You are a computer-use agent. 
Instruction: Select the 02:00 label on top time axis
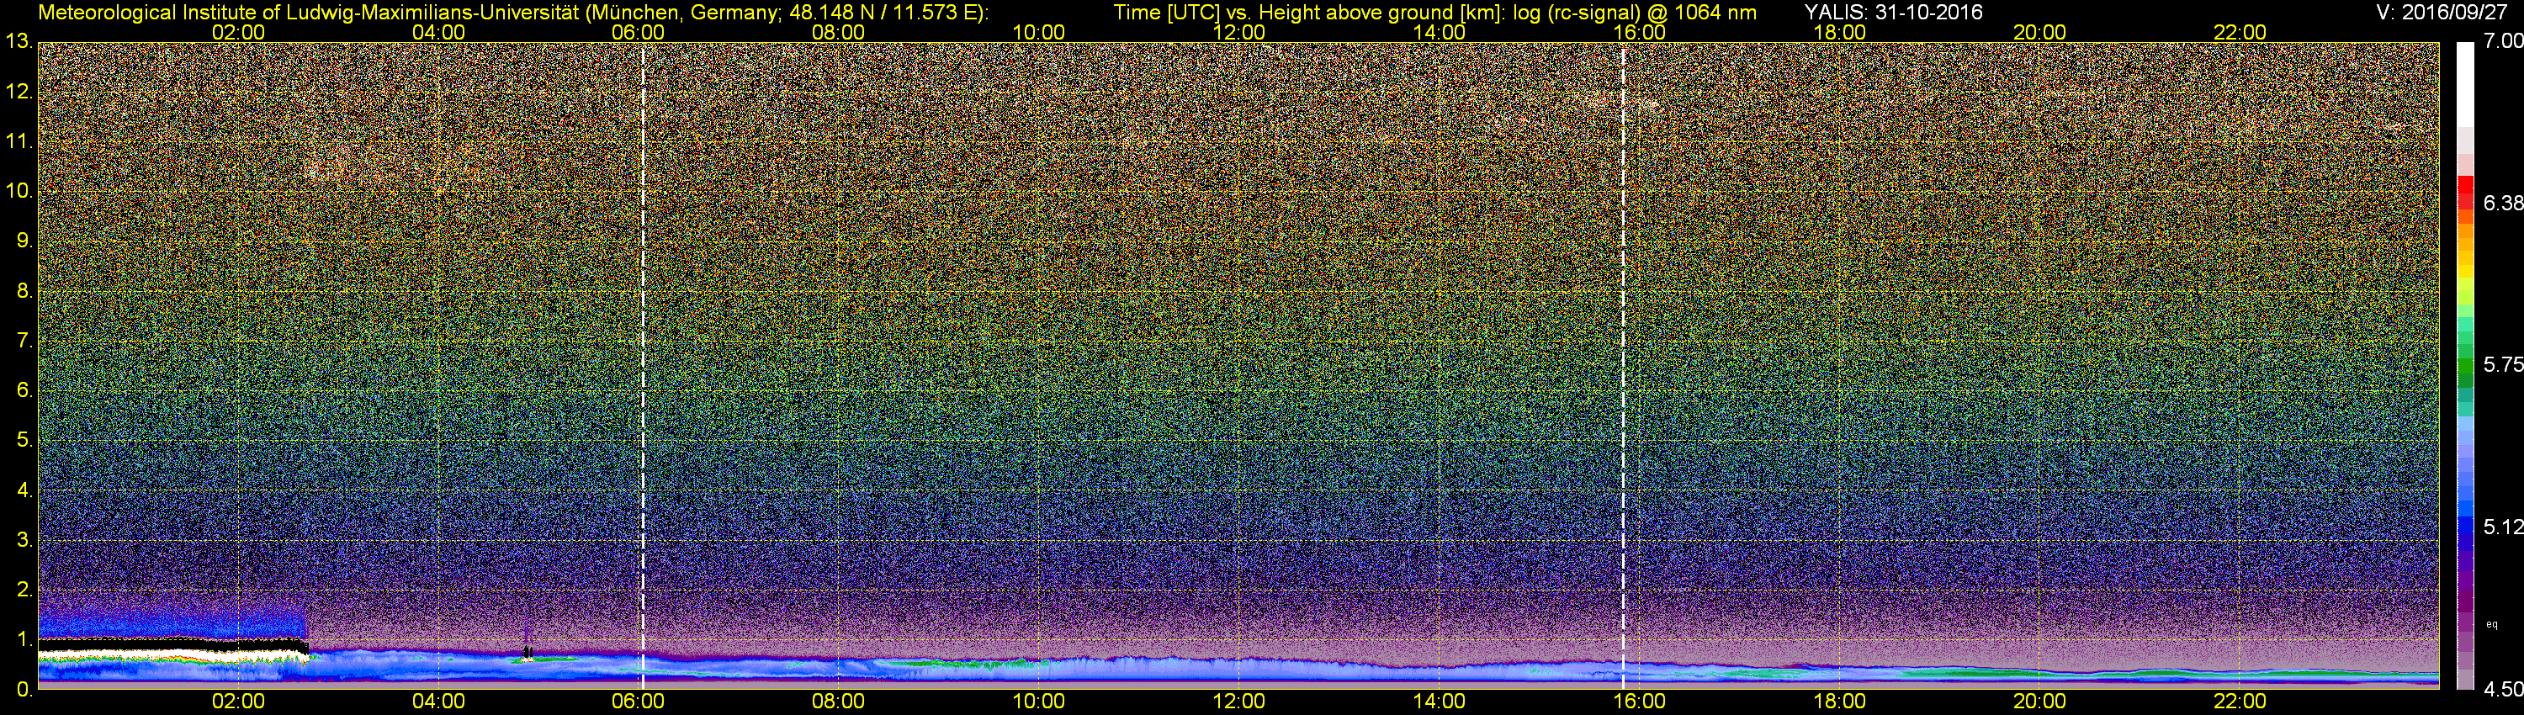pos(238,32)
